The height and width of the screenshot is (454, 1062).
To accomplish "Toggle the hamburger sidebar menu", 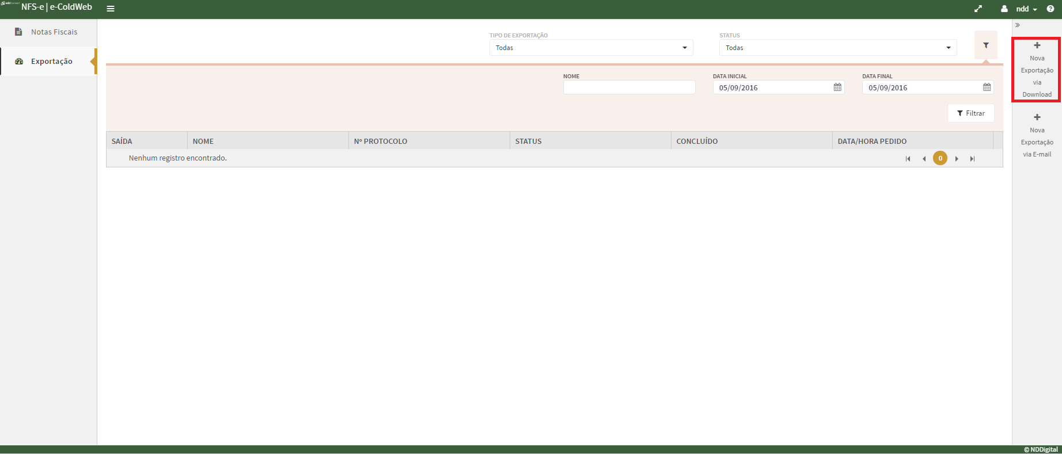I will coord(111,9).
